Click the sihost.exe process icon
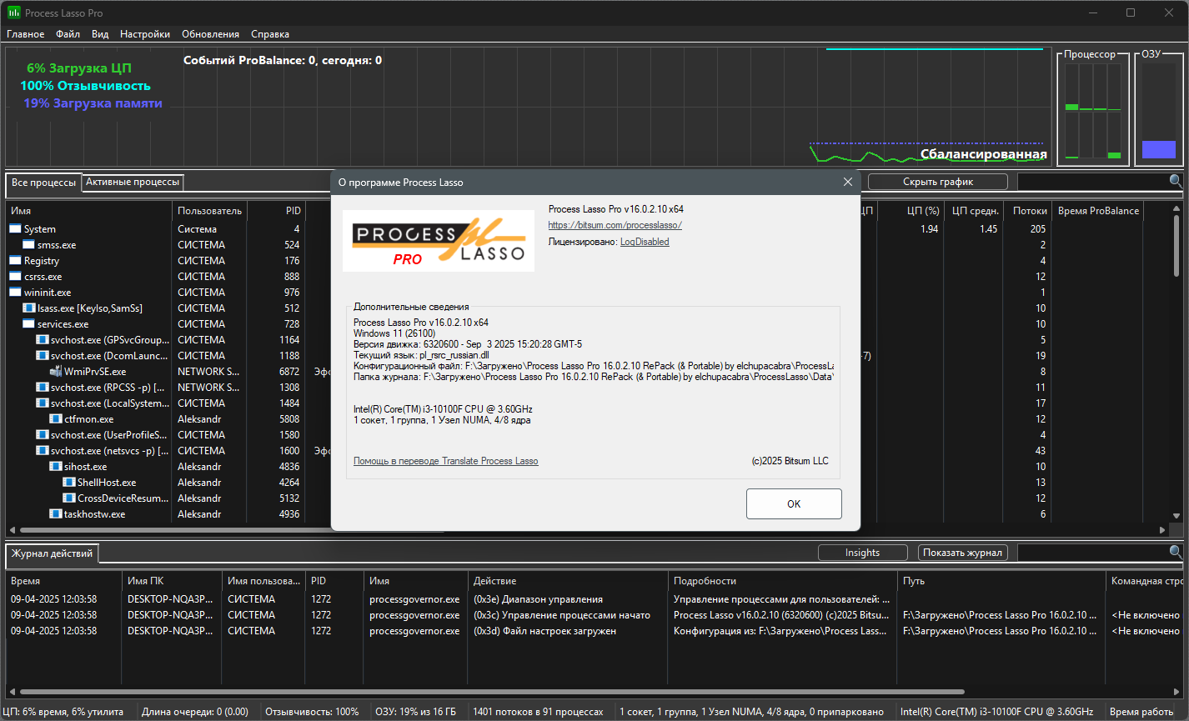 (x=55, y=467)
